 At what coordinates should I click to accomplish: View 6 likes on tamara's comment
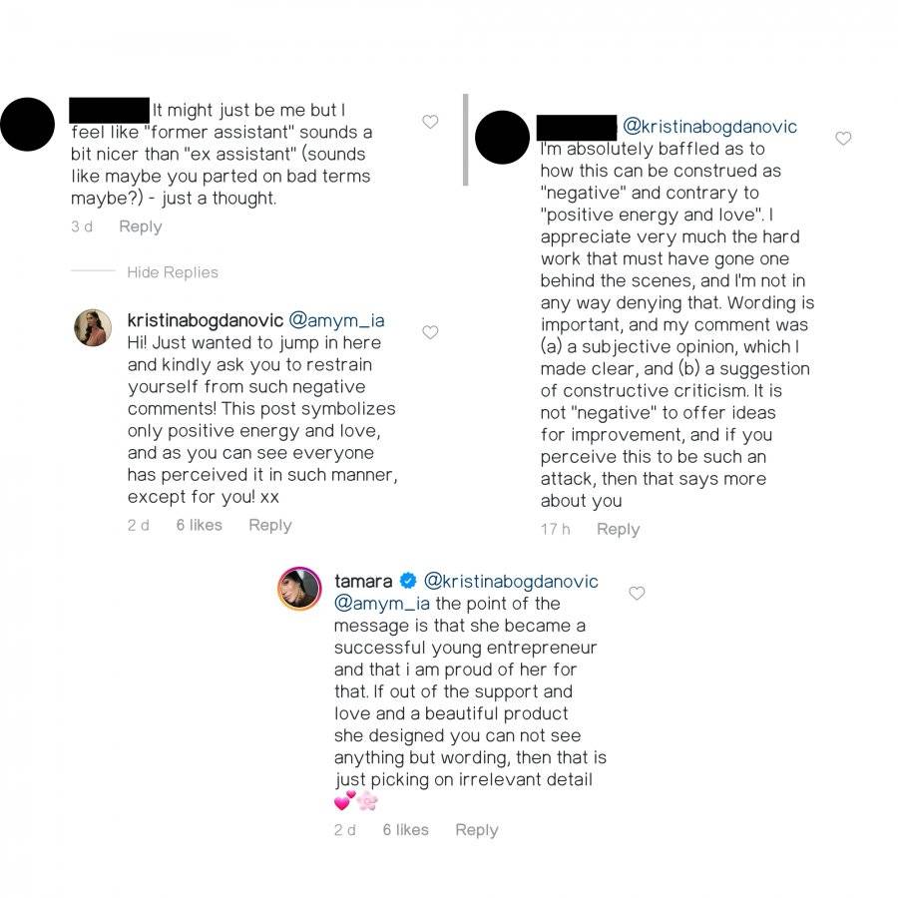(x=405, y=830)
